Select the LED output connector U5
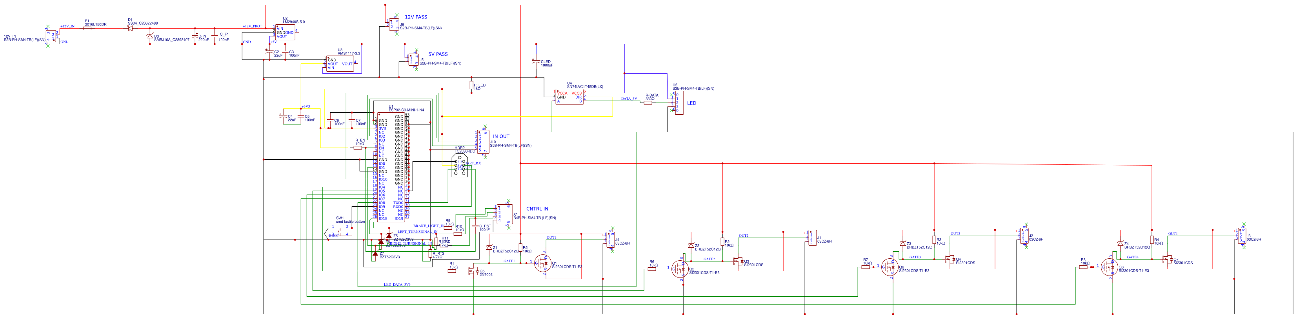 pos(678,103)
